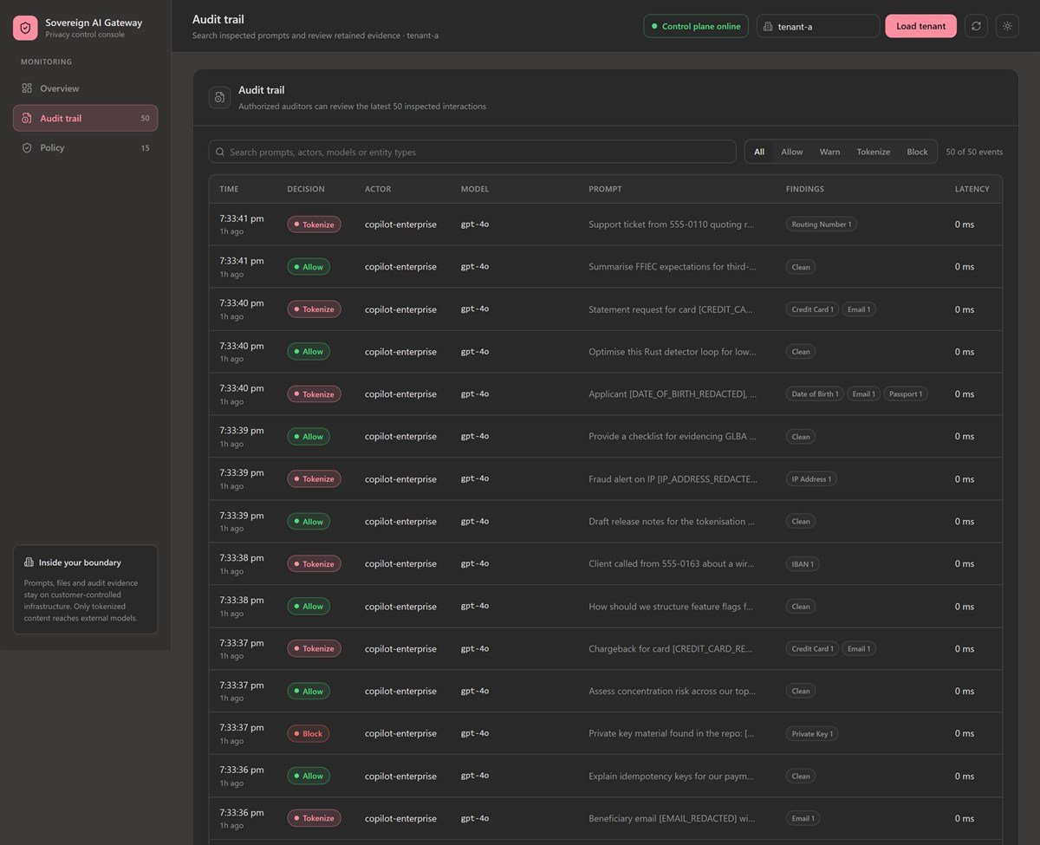Screen dimensions: 1040x845
Task: Click the prompt 'Draft release notes for the tokenisation'
Action: [x=672, y=521]
